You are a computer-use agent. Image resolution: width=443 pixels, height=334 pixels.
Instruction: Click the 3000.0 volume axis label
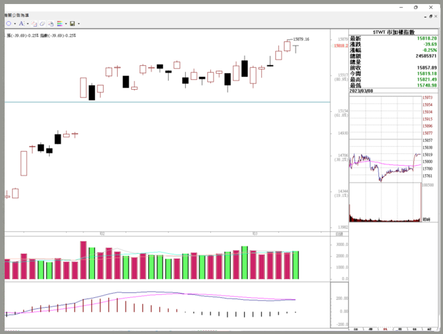342,245
